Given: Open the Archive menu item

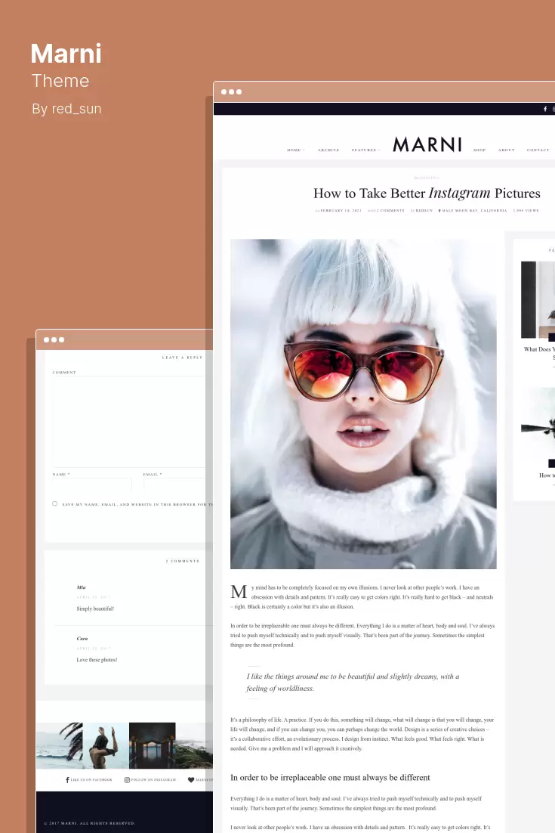Looking at the screenshot, I should pos(328,150).
